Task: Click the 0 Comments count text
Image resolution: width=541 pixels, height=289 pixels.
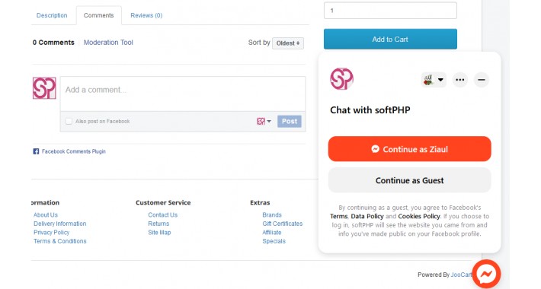Action: [53, 43]
